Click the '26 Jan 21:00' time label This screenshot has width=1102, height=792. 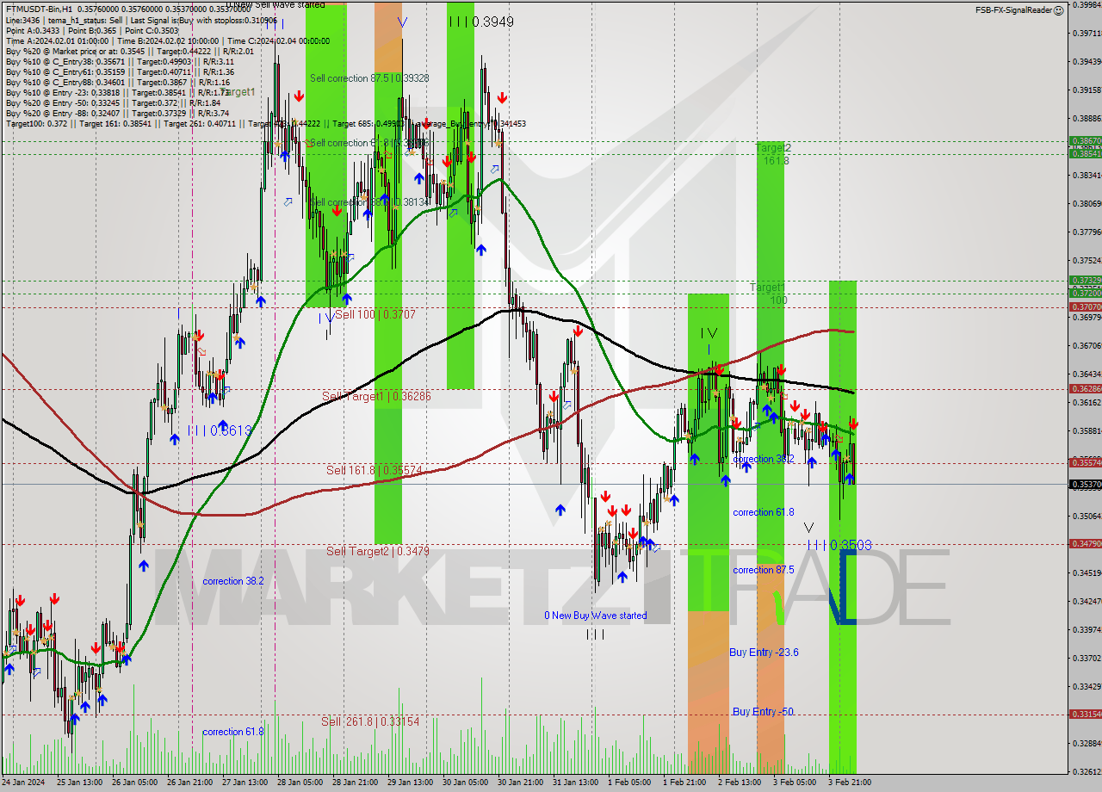point(189,783)
